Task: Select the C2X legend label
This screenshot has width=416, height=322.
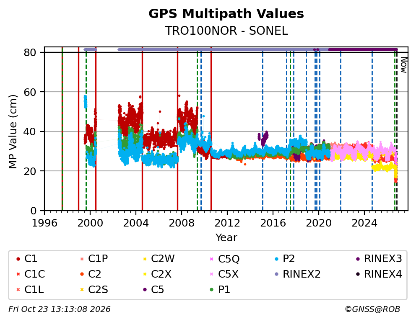Action: 161,274
